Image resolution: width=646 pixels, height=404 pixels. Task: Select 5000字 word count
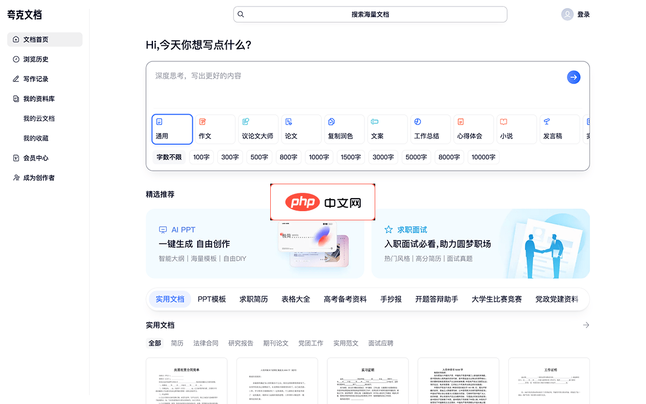[416, 157]
